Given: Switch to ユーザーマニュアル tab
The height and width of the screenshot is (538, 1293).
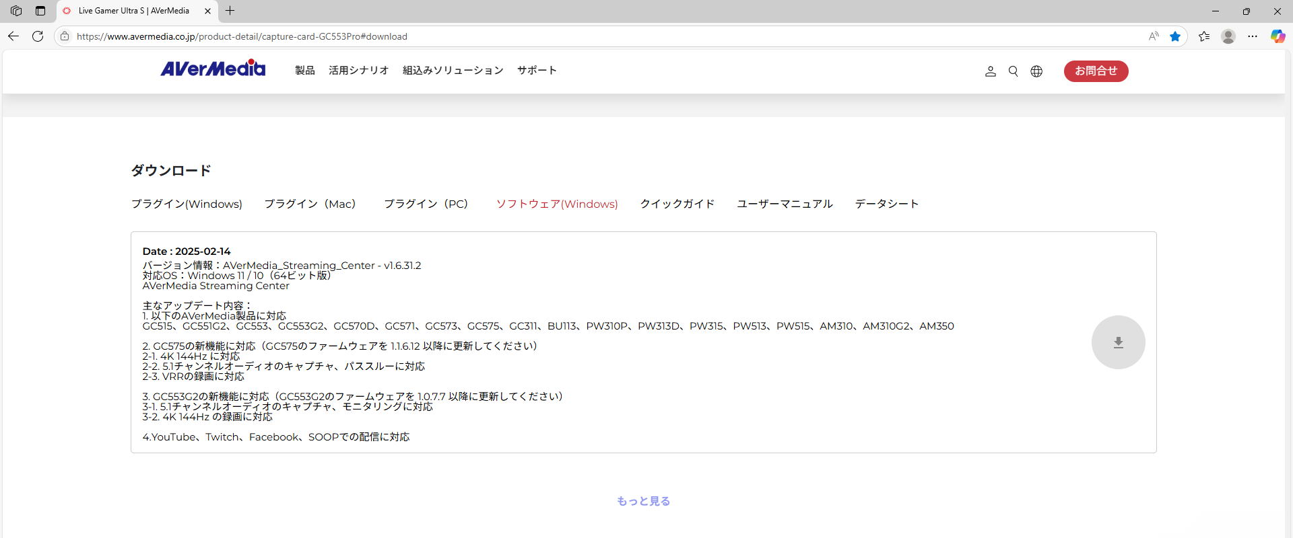Looking at the screenshot, I should [785, 204].
